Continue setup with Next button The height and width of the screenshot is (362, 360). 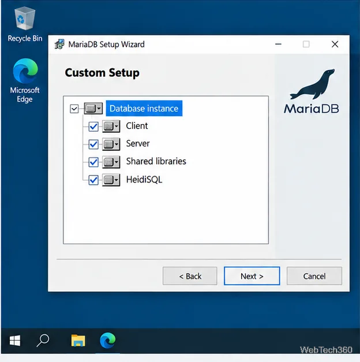(252, 276)
